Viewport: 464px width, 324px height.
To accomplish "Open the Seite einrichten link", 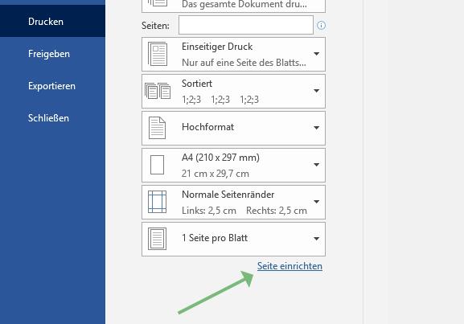I will coord(289,266).
